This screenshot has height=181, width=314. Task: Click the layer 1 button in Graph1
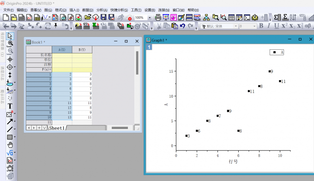tap(149, 47)
